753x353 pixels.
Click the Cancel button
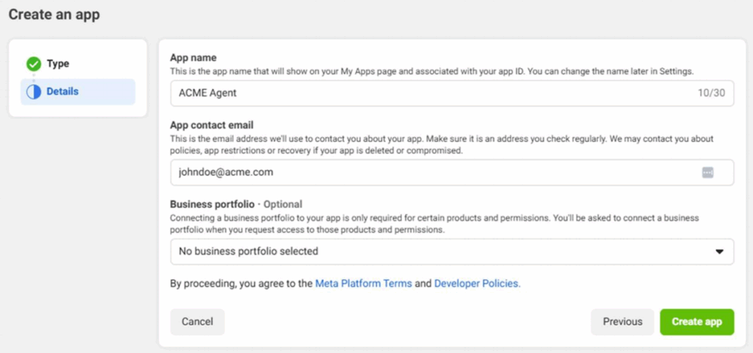pyautogui.click(x=197, y=321)
